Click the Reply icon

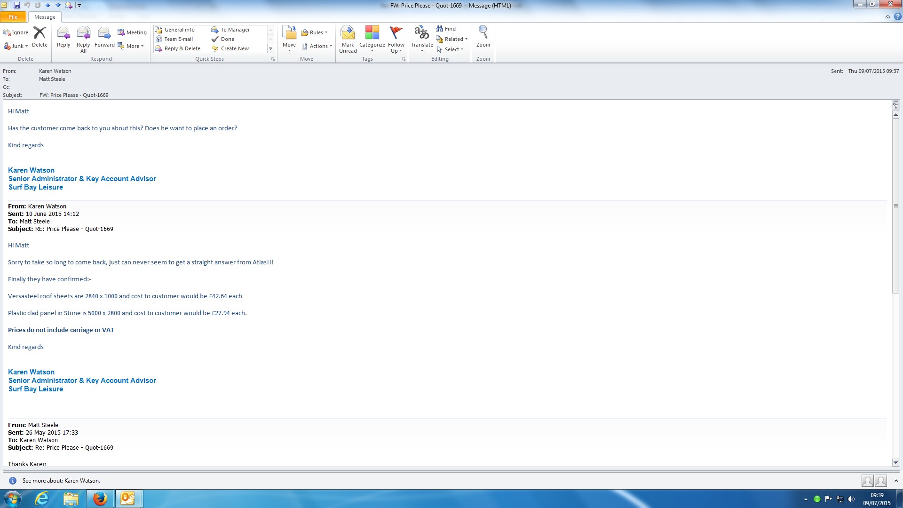[63, 34]
